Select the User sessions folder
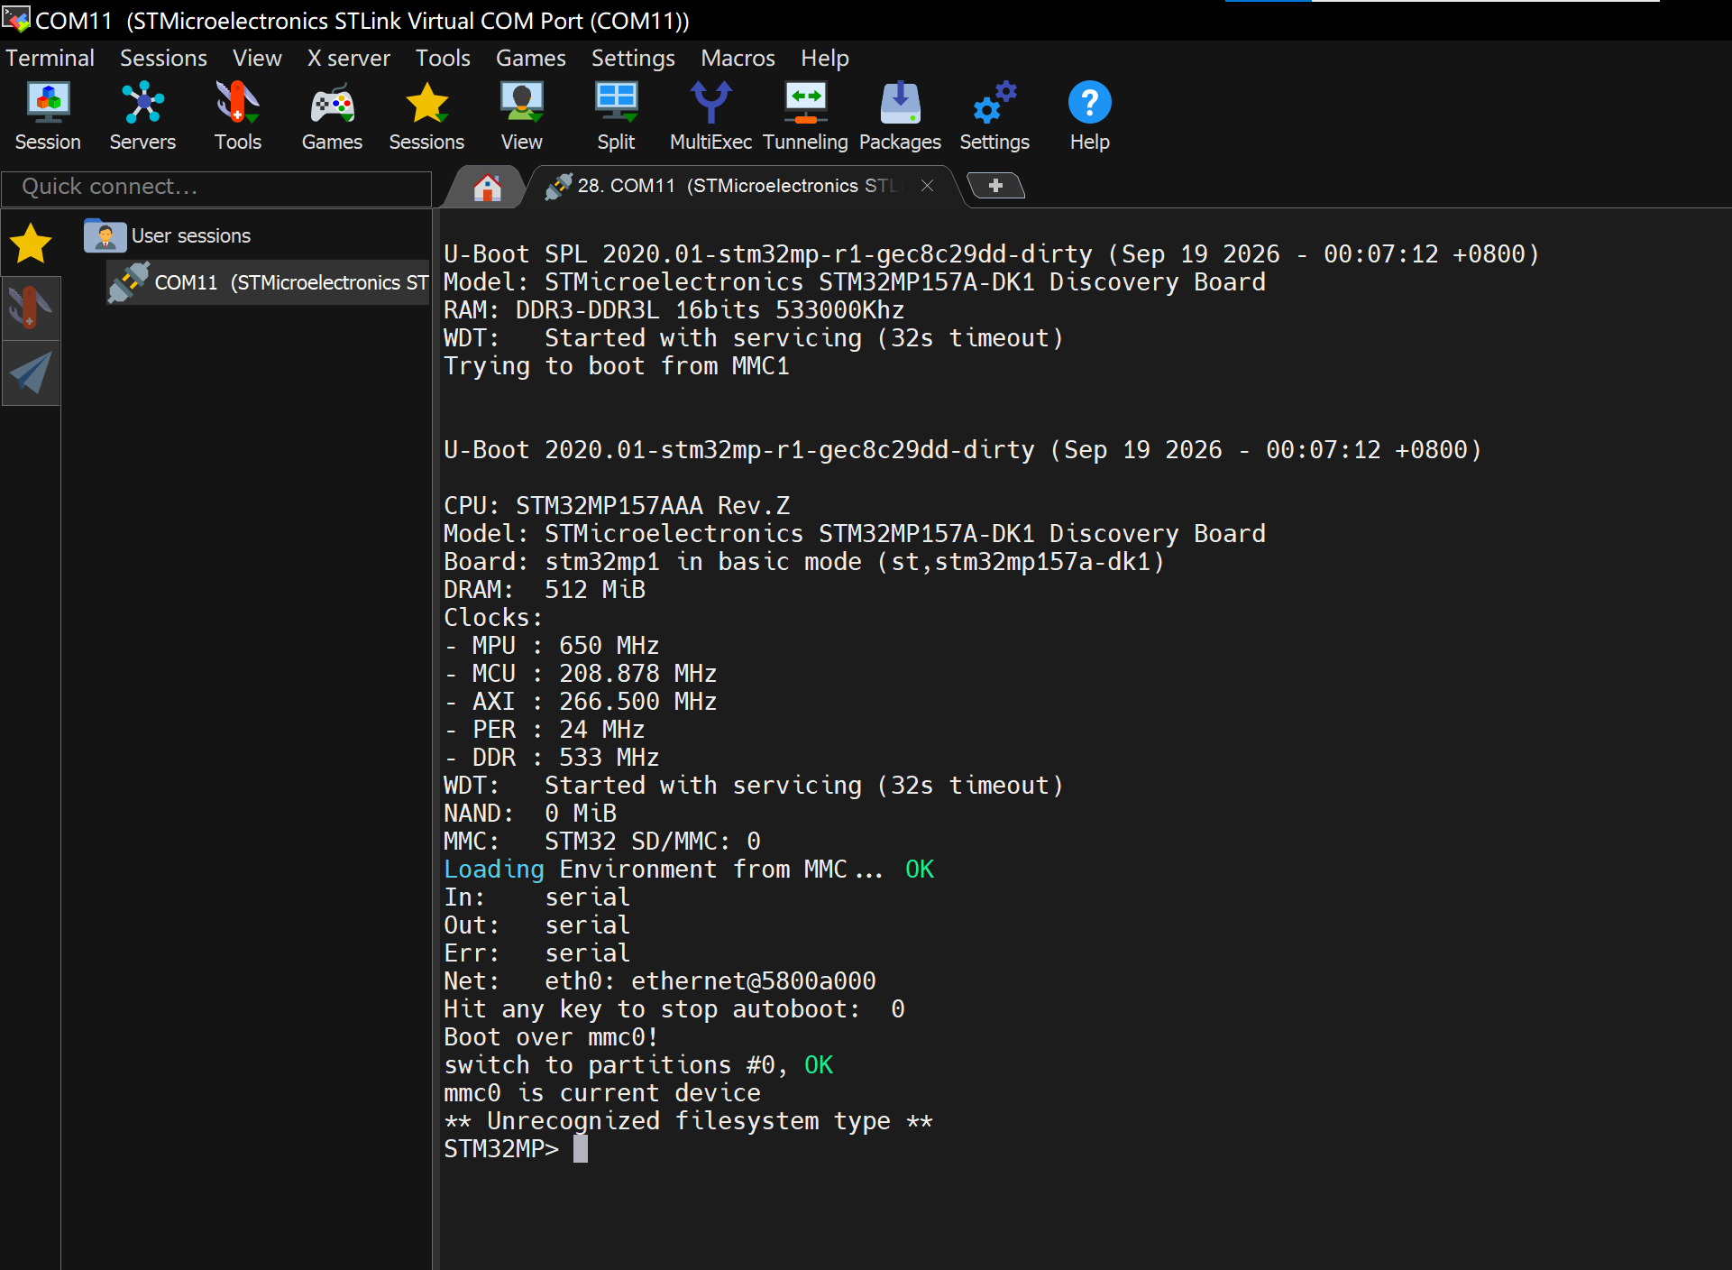 point(168,235)
